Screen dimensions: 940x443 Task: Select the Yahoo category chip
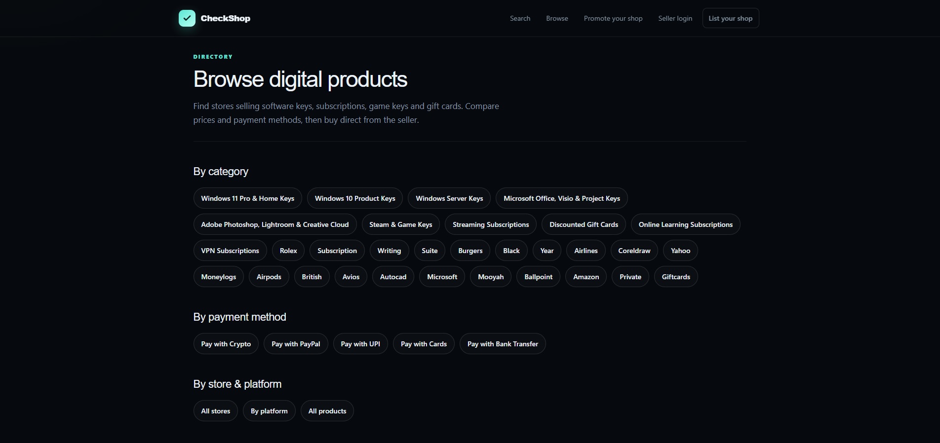click(680, 251)
